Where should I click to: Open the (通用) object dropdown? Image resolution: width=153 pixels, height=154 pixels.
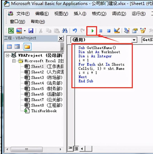(x=134, y=40)
